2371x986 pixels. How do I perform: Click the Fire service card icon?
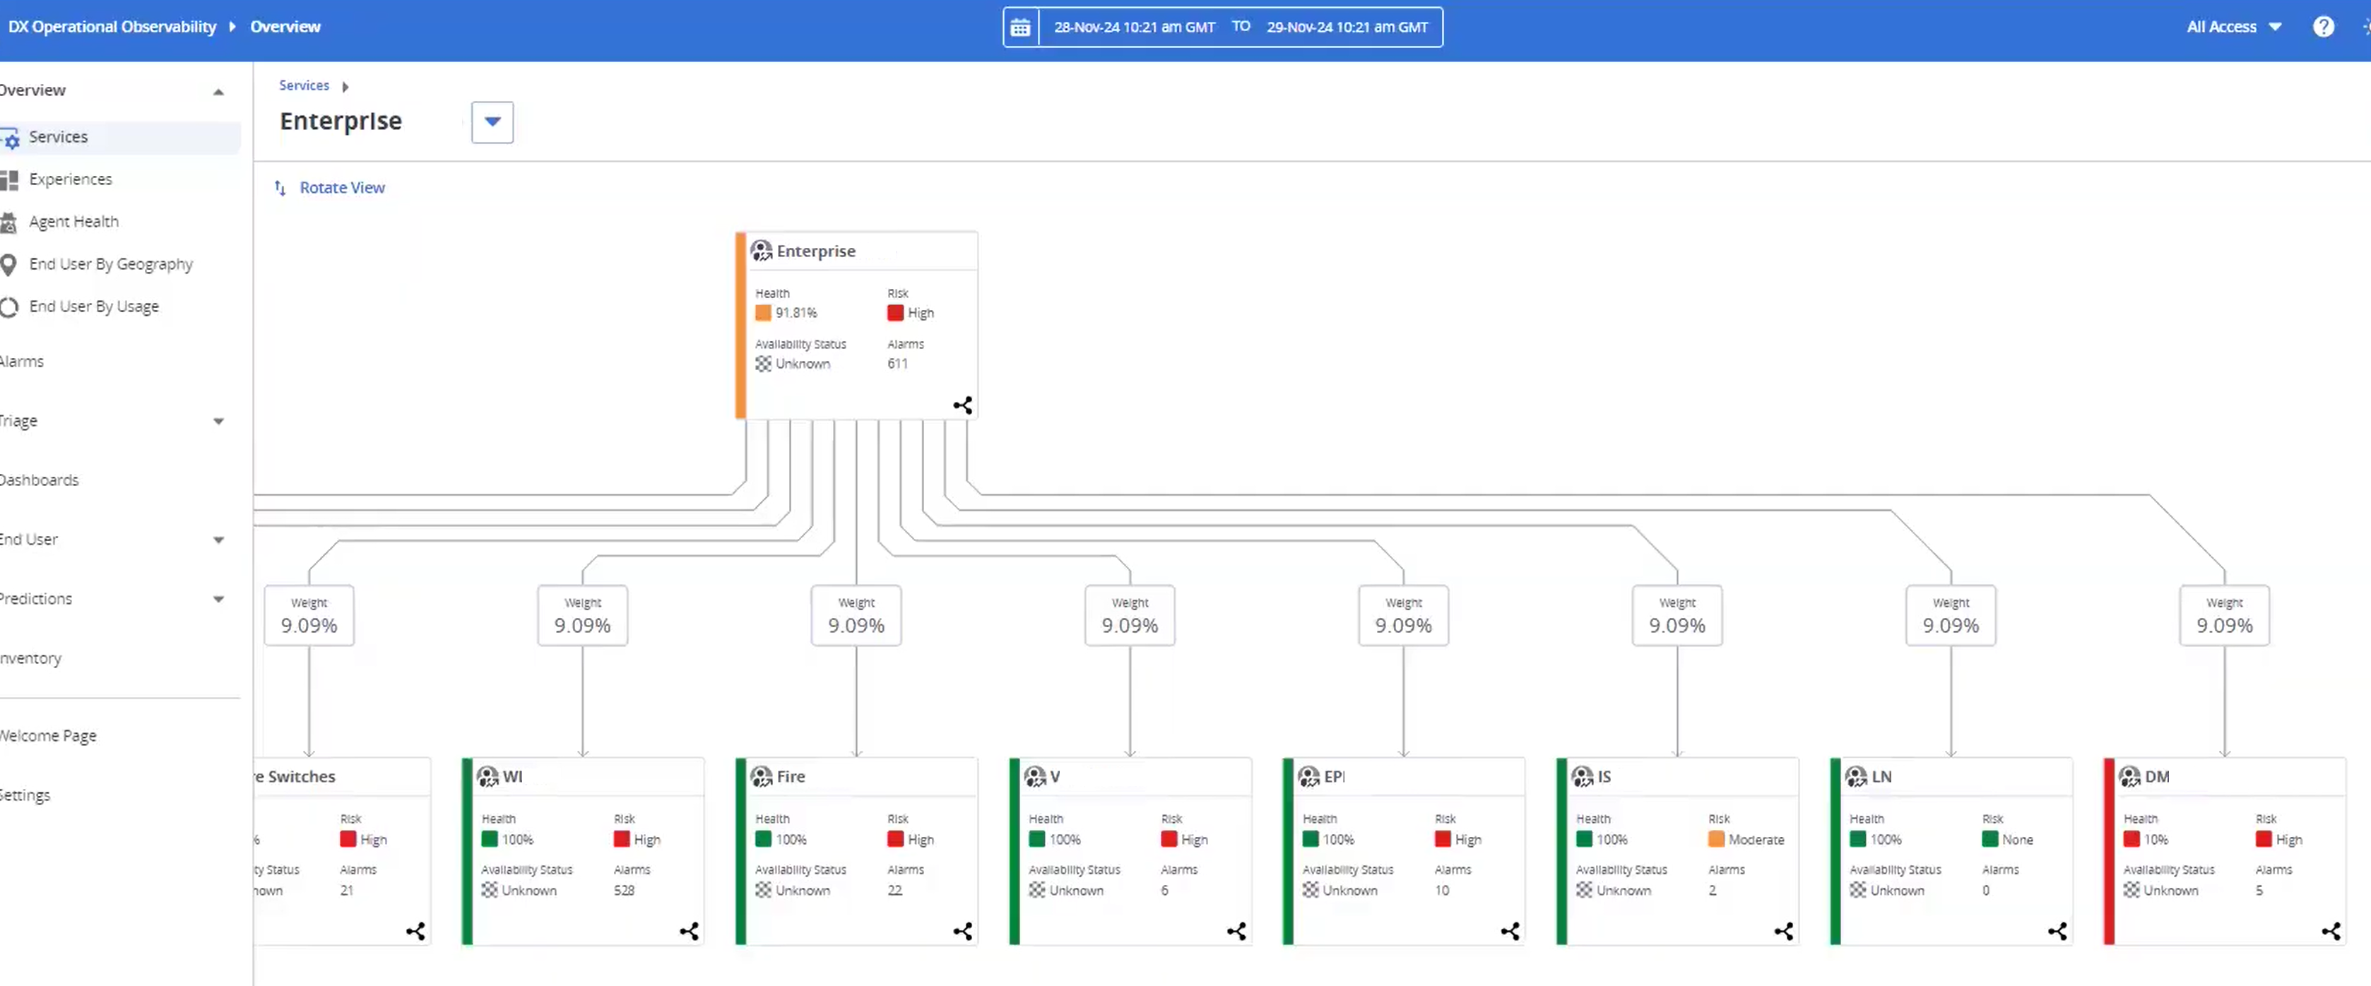[761, 777]
